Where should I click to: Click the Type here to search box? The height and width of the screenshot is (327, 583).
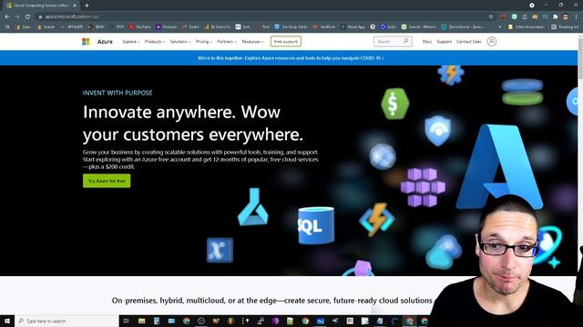(66, 321)
